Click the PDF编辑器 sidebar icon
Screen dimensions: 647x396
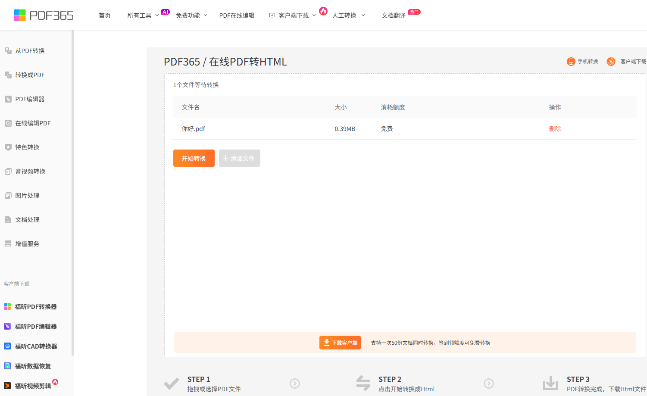(x=8, y=99)
